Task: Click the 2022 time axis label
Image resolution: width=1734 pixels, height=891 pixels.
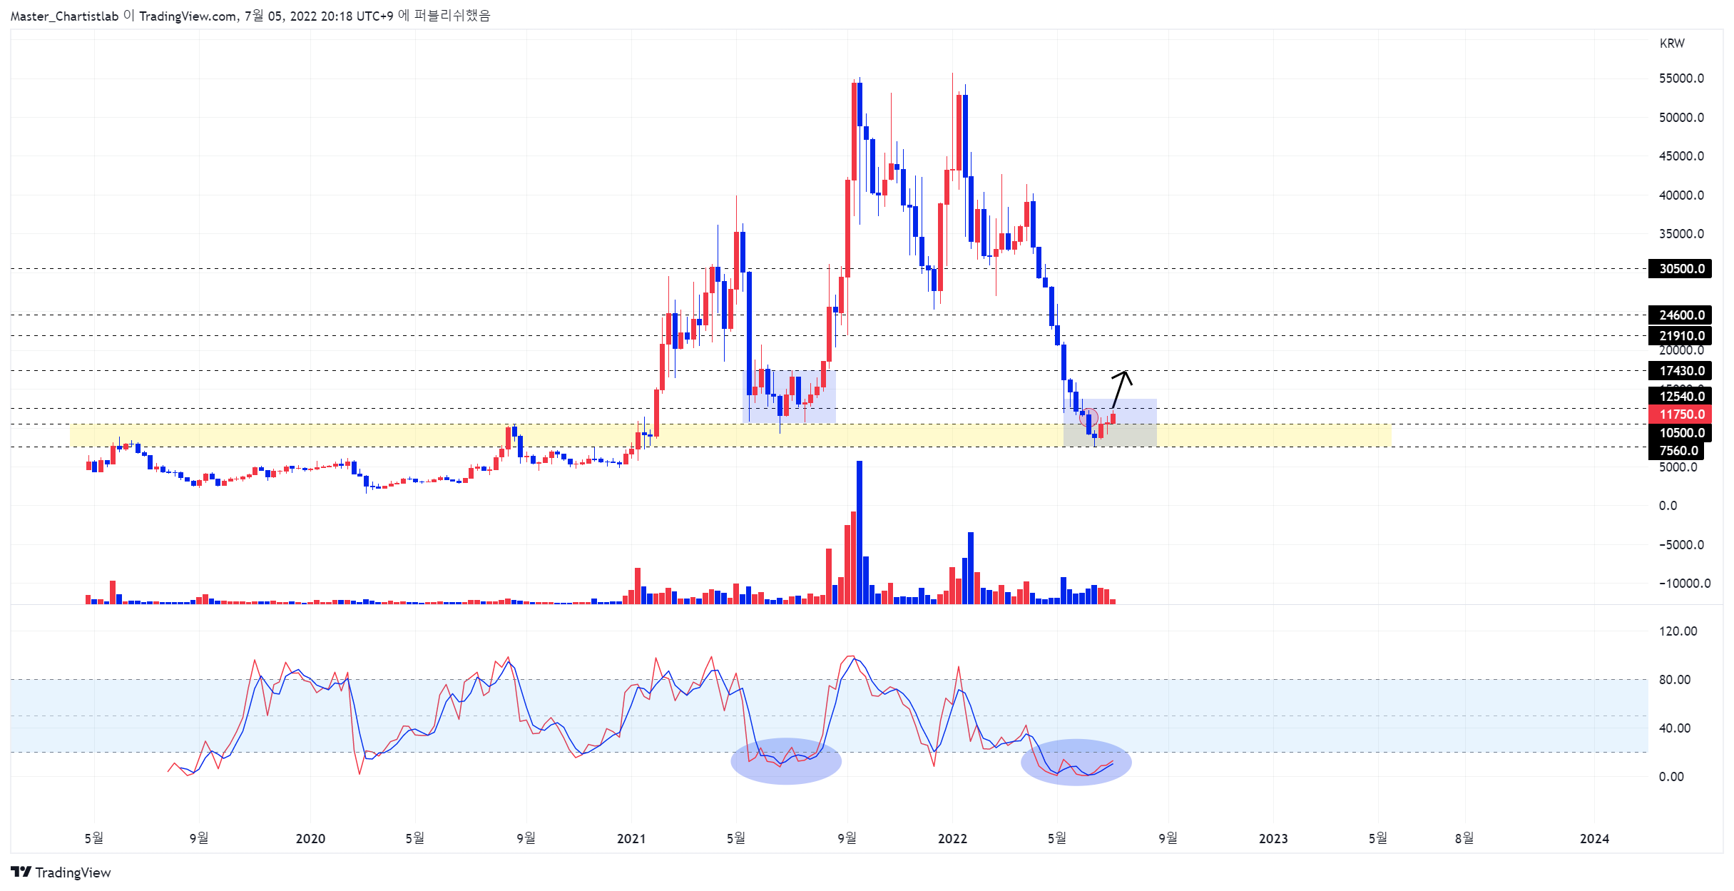Action: pyautogui.click(x=952, y=838)
